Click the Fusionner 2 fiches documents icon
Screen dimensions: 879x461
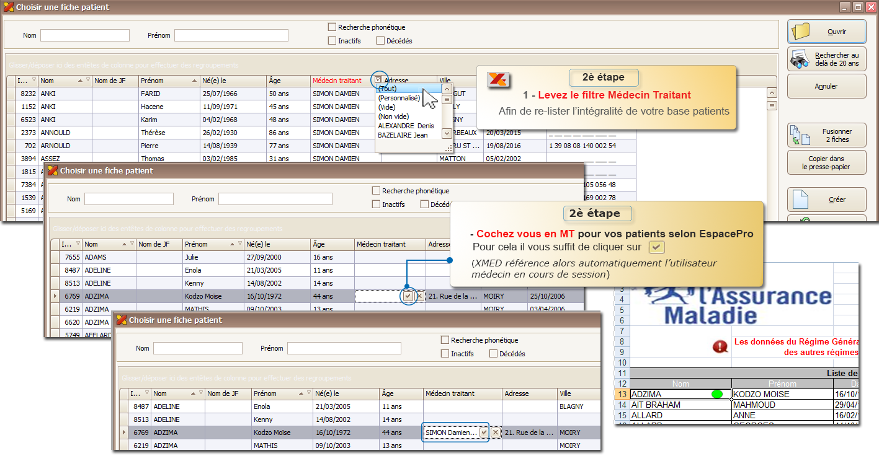pyautogui.click(x=799, y=136)
